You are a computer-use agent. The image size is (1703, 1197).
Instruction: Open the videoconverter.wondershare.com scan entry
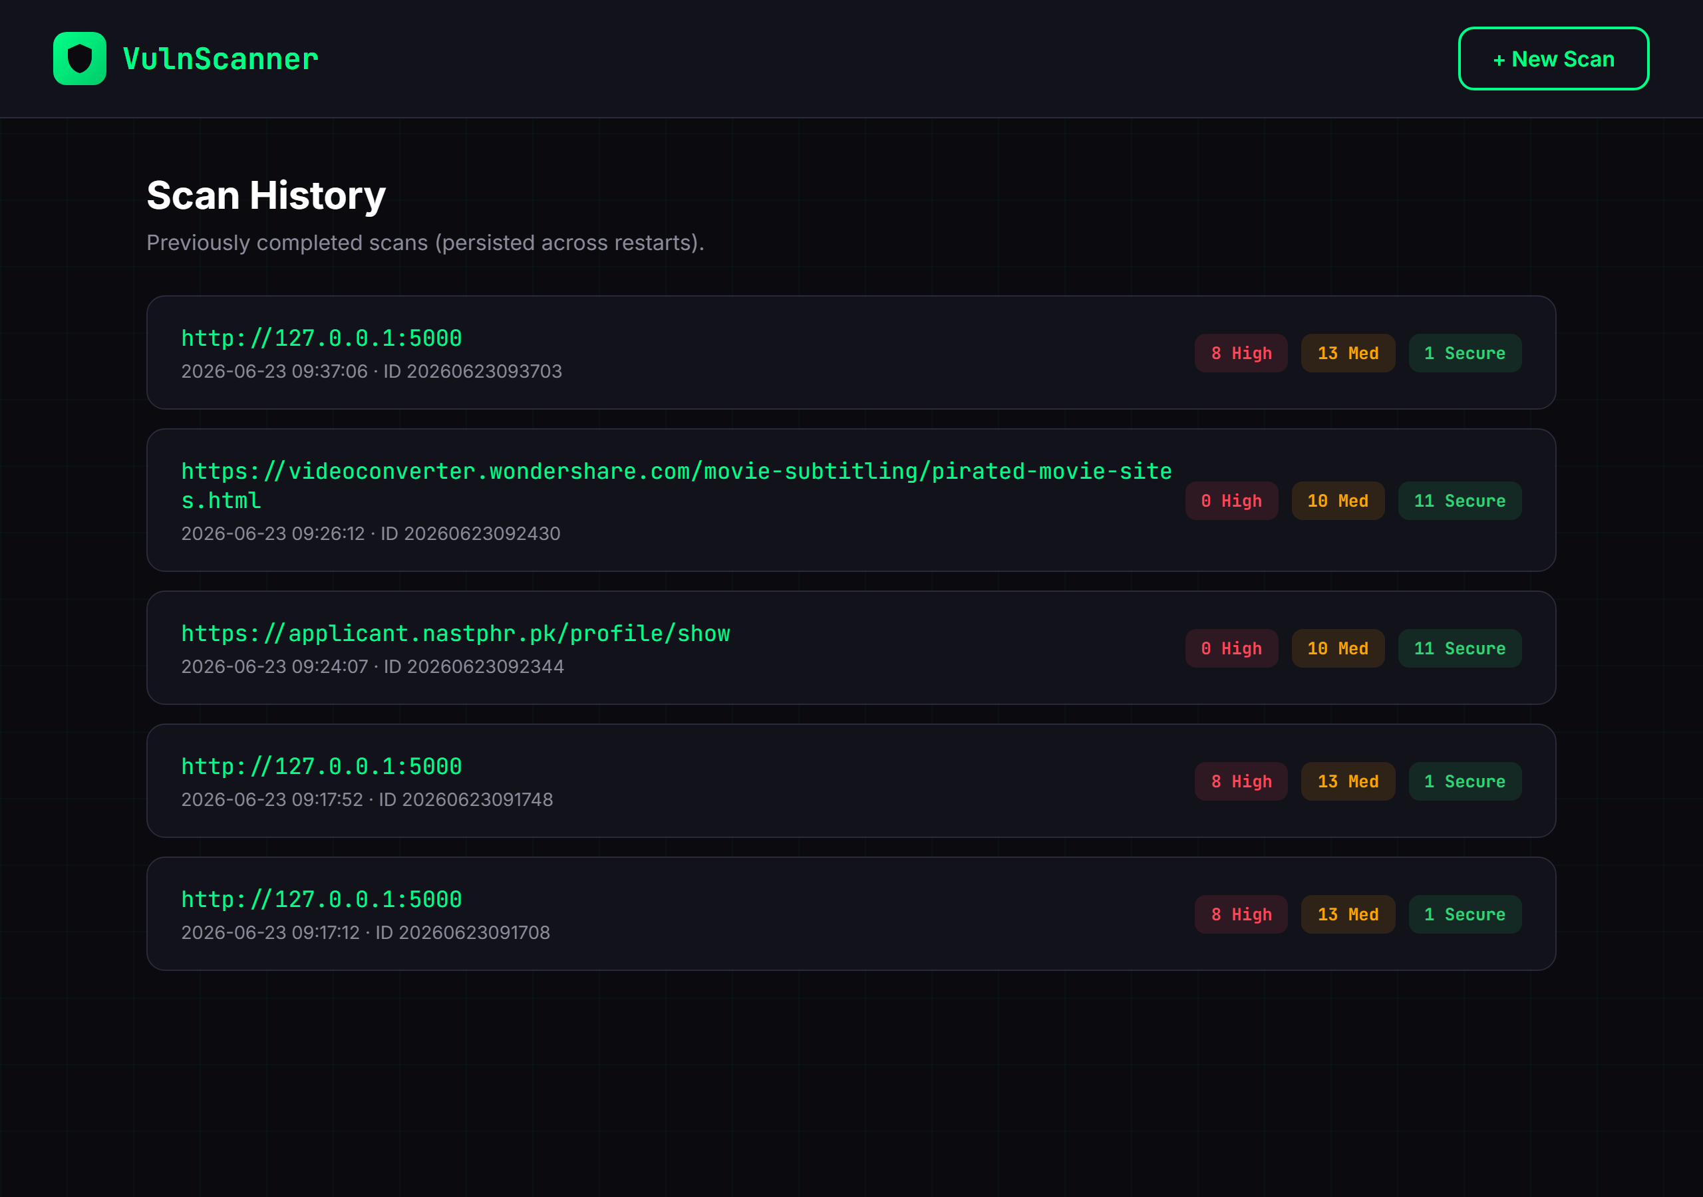851,500
